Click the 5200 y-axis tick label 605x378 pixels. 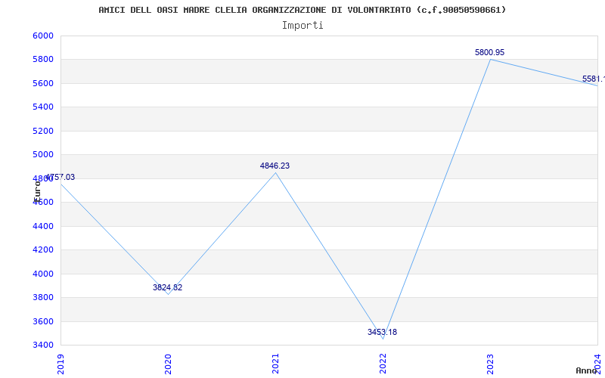pyautogui.click(x=43, y=131)
